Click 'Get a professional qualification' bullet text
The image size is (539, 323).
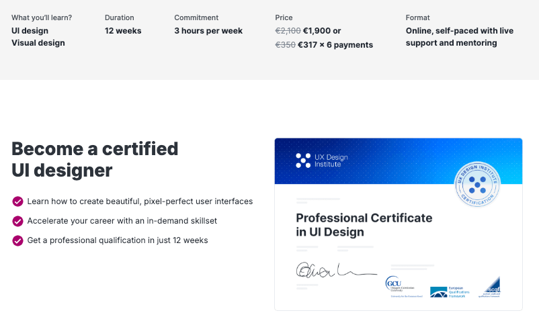tap(118, 240)
